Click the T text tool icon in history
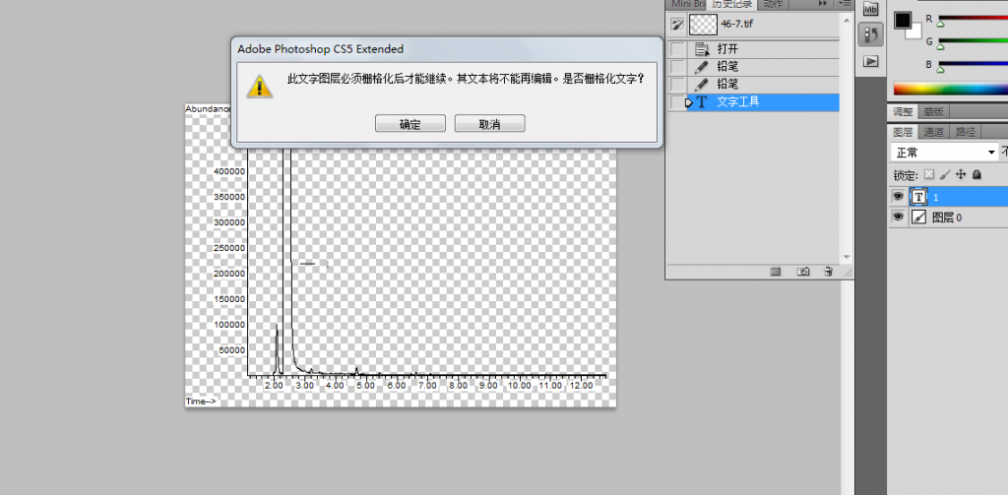The width and height of the screenshot is (1008, 495). [702, 101]
